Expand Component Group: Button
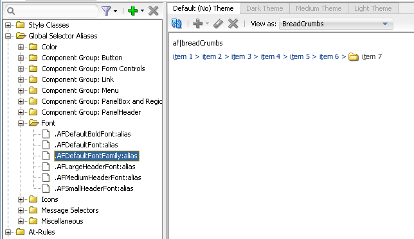The width and height of the screenshot is (414, 239). pos(21,58)
